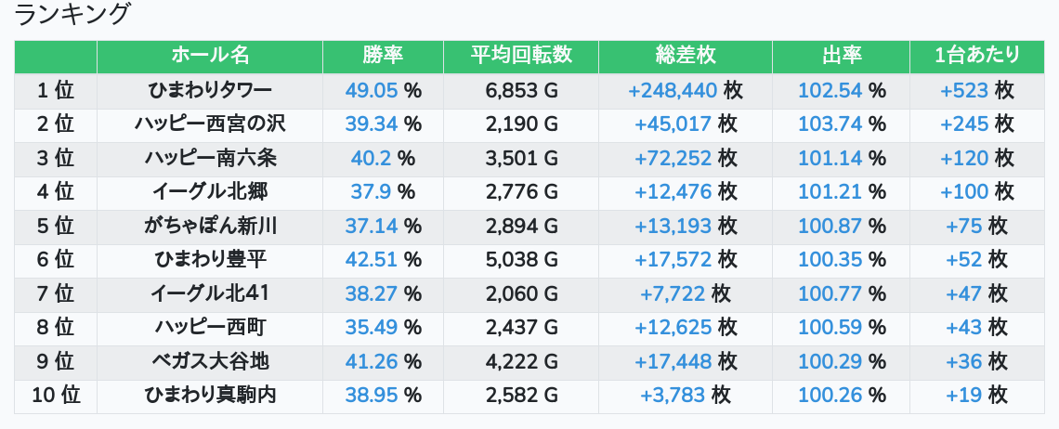Open the 37.14 win rate link
Screen dimensions: 1059x429
coord(372,226)
